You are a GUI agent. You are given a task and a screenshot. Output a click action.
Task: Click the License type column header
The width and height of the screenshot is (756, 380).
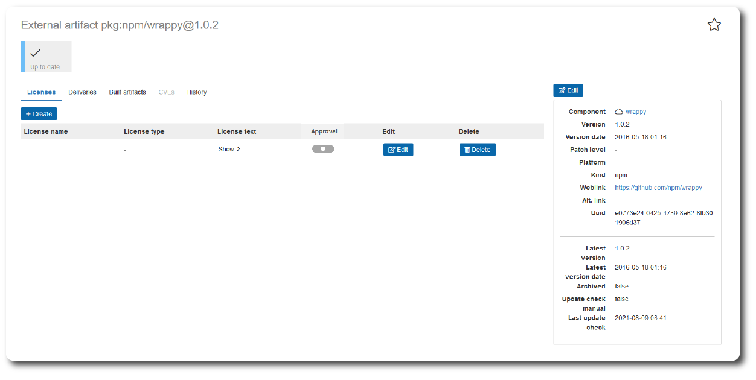tap(144, 131)
